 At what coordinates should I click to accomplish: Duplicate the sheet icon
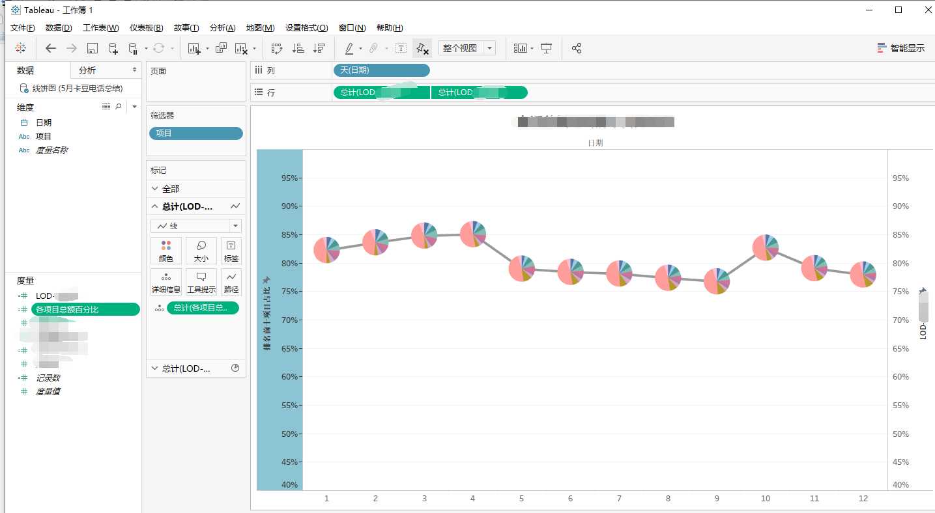[221, 48]
